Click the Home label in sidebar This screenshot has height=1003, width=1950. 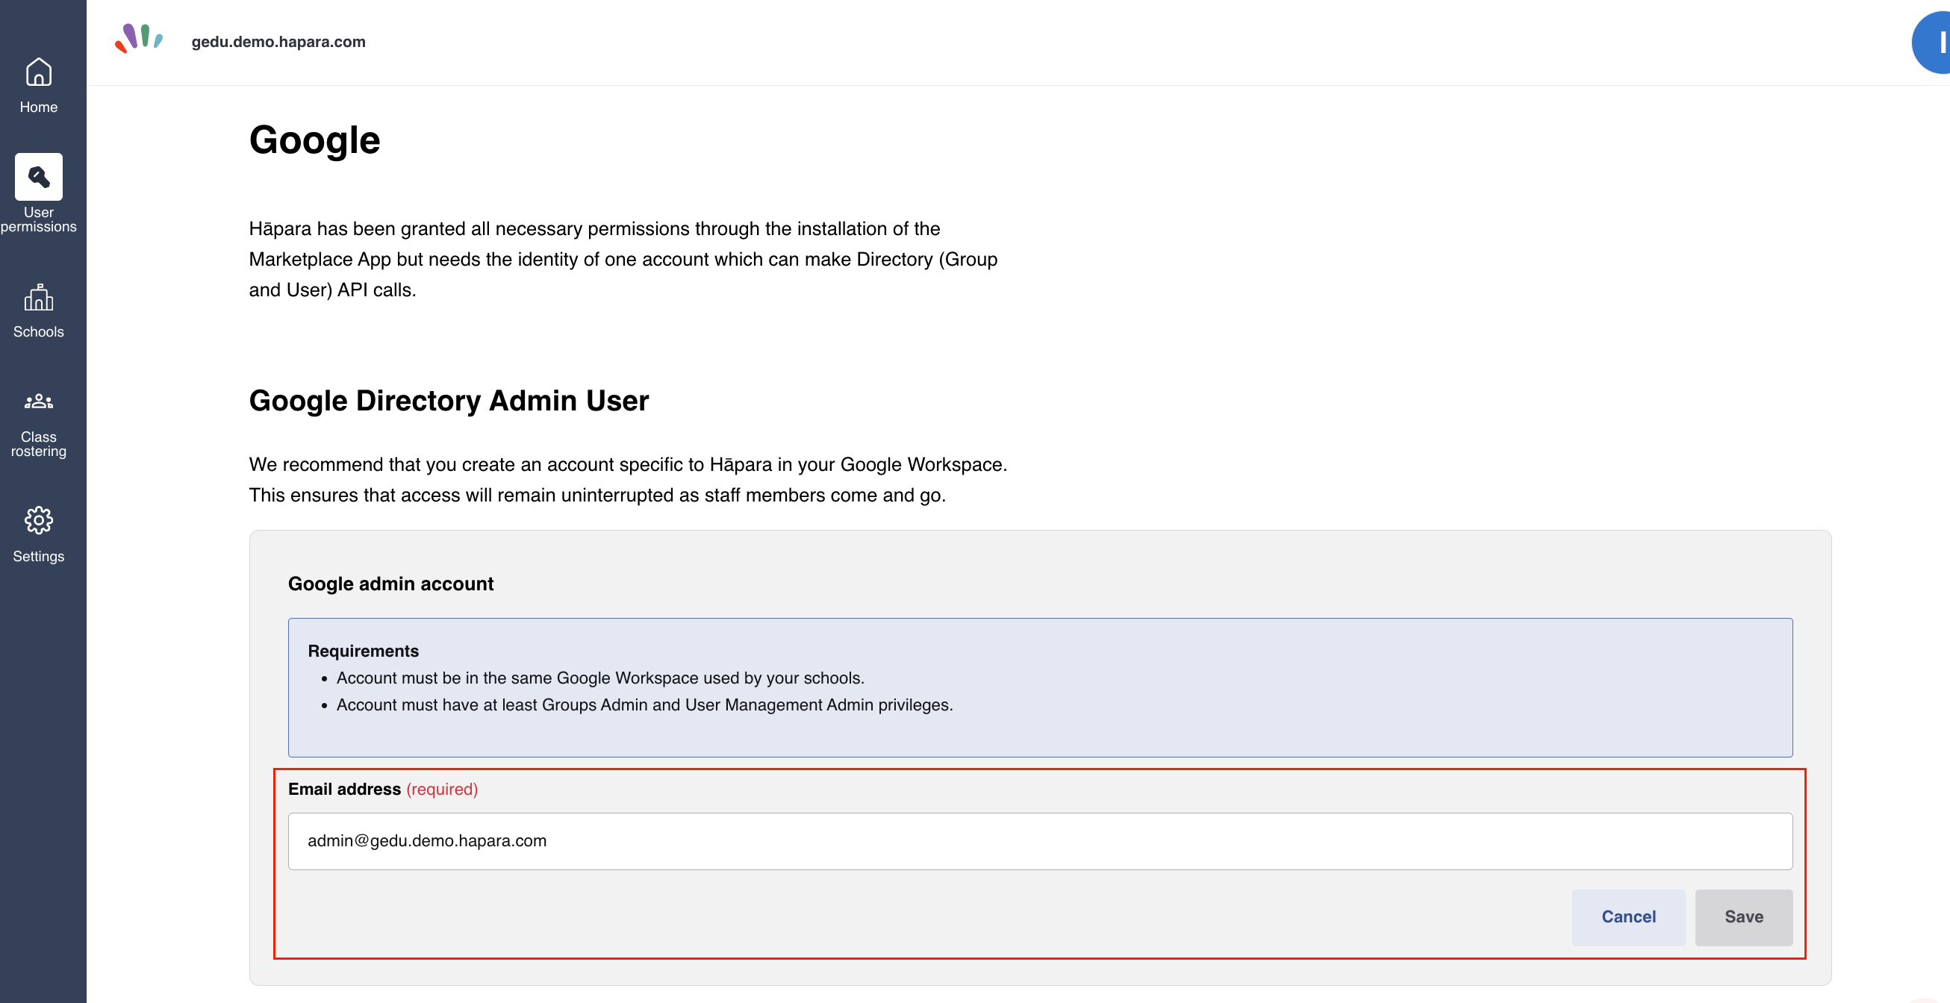click(39, 107)
